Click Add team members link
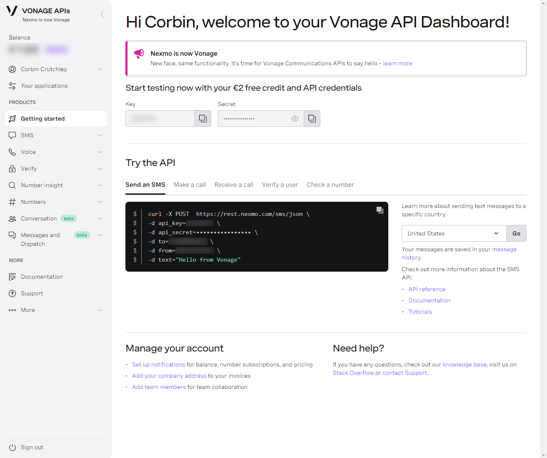 (159, 387)
